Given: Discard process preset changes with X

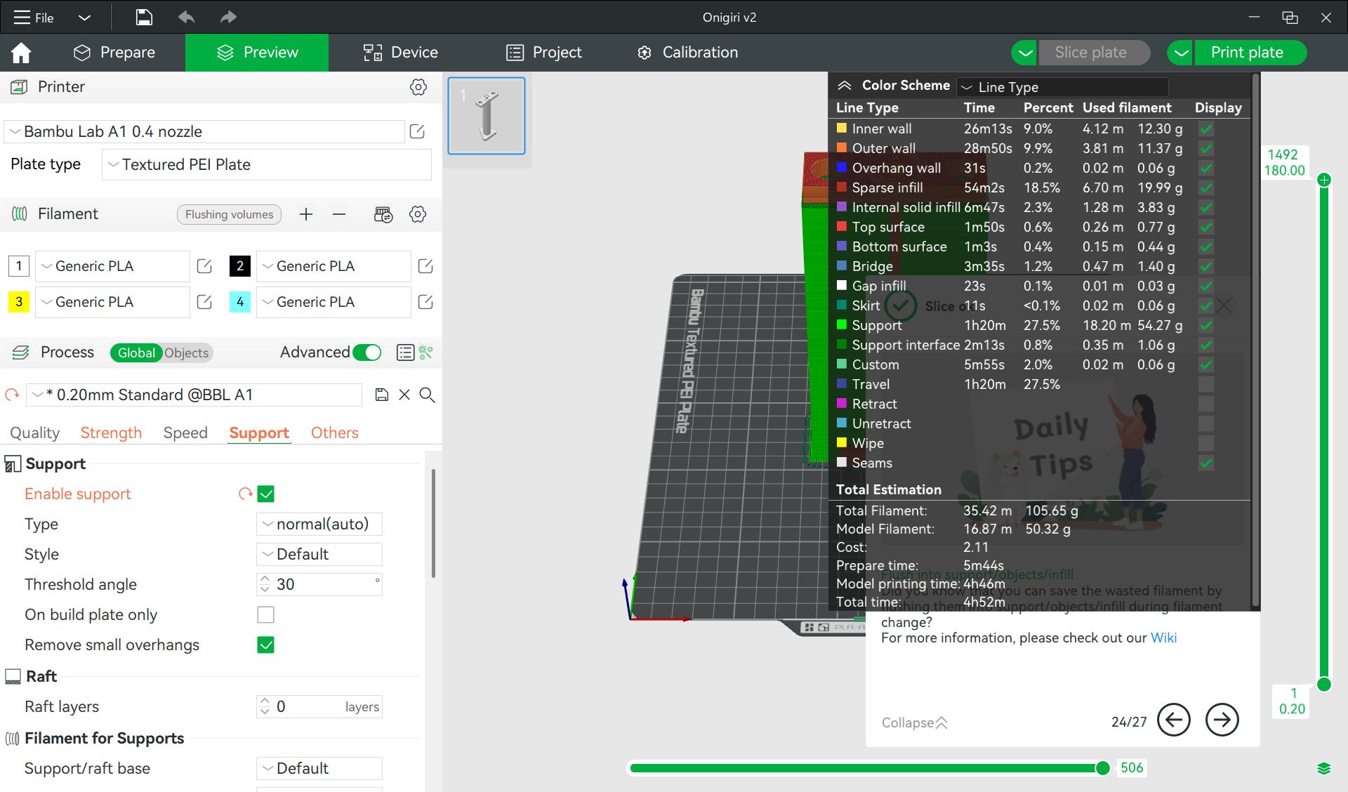Looking at the screenshot, I should click(x=404, y=395).
